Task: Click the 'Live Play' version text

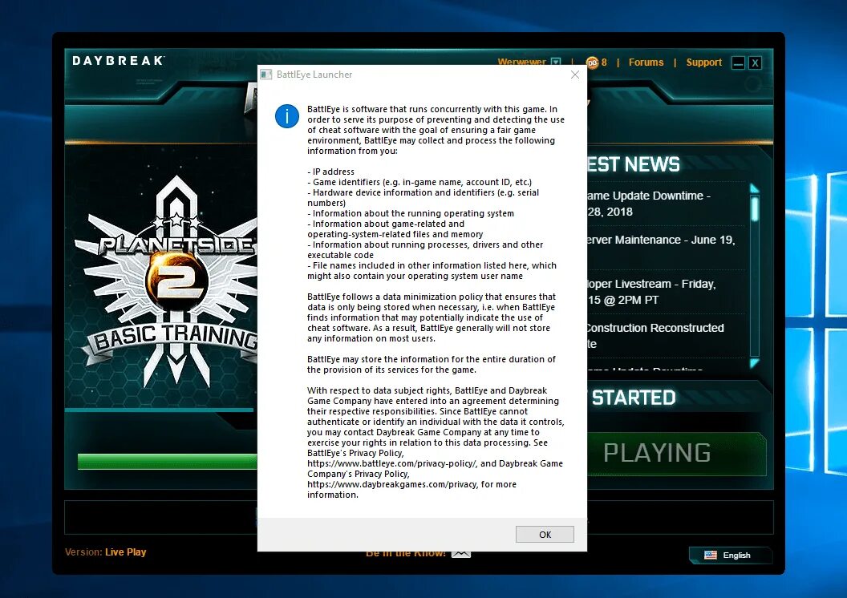Action: 125,552
